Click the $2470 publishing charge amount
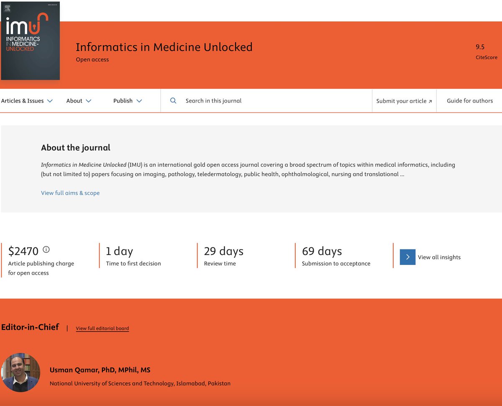 pyautogui.click(x=23, y=251)
